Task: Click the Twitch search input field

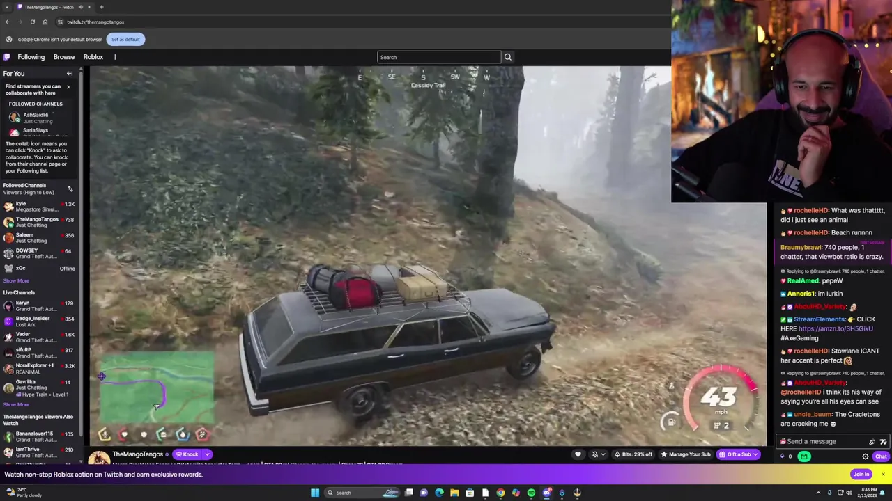Action: point(439,57)
